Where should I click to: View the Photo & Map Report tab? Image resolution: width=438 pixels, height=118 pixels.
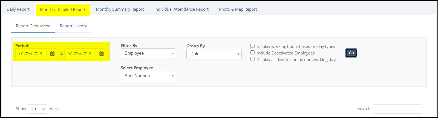click(x=238, y=9)
